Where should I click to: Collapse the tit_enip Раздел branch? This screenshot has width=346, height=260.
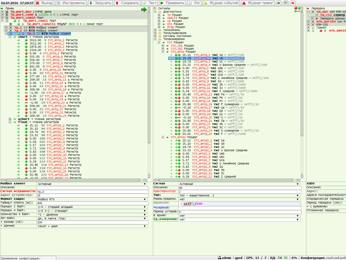(163, 52)
